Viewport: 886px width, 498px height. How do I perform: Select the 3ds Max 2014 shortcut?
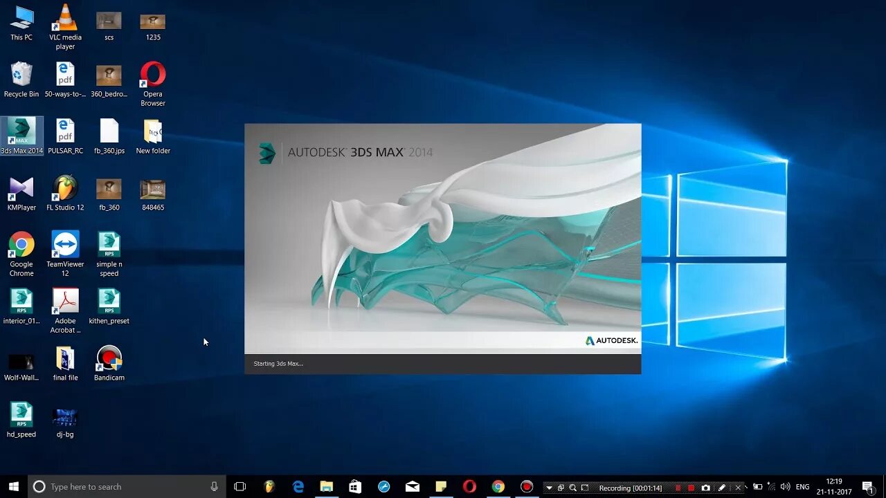pos(21,136)
